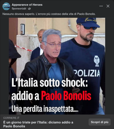Click the POLIZIA lettering on the vest
The height and width of the screenshot is (129, 114).
(x=87, y=73)
